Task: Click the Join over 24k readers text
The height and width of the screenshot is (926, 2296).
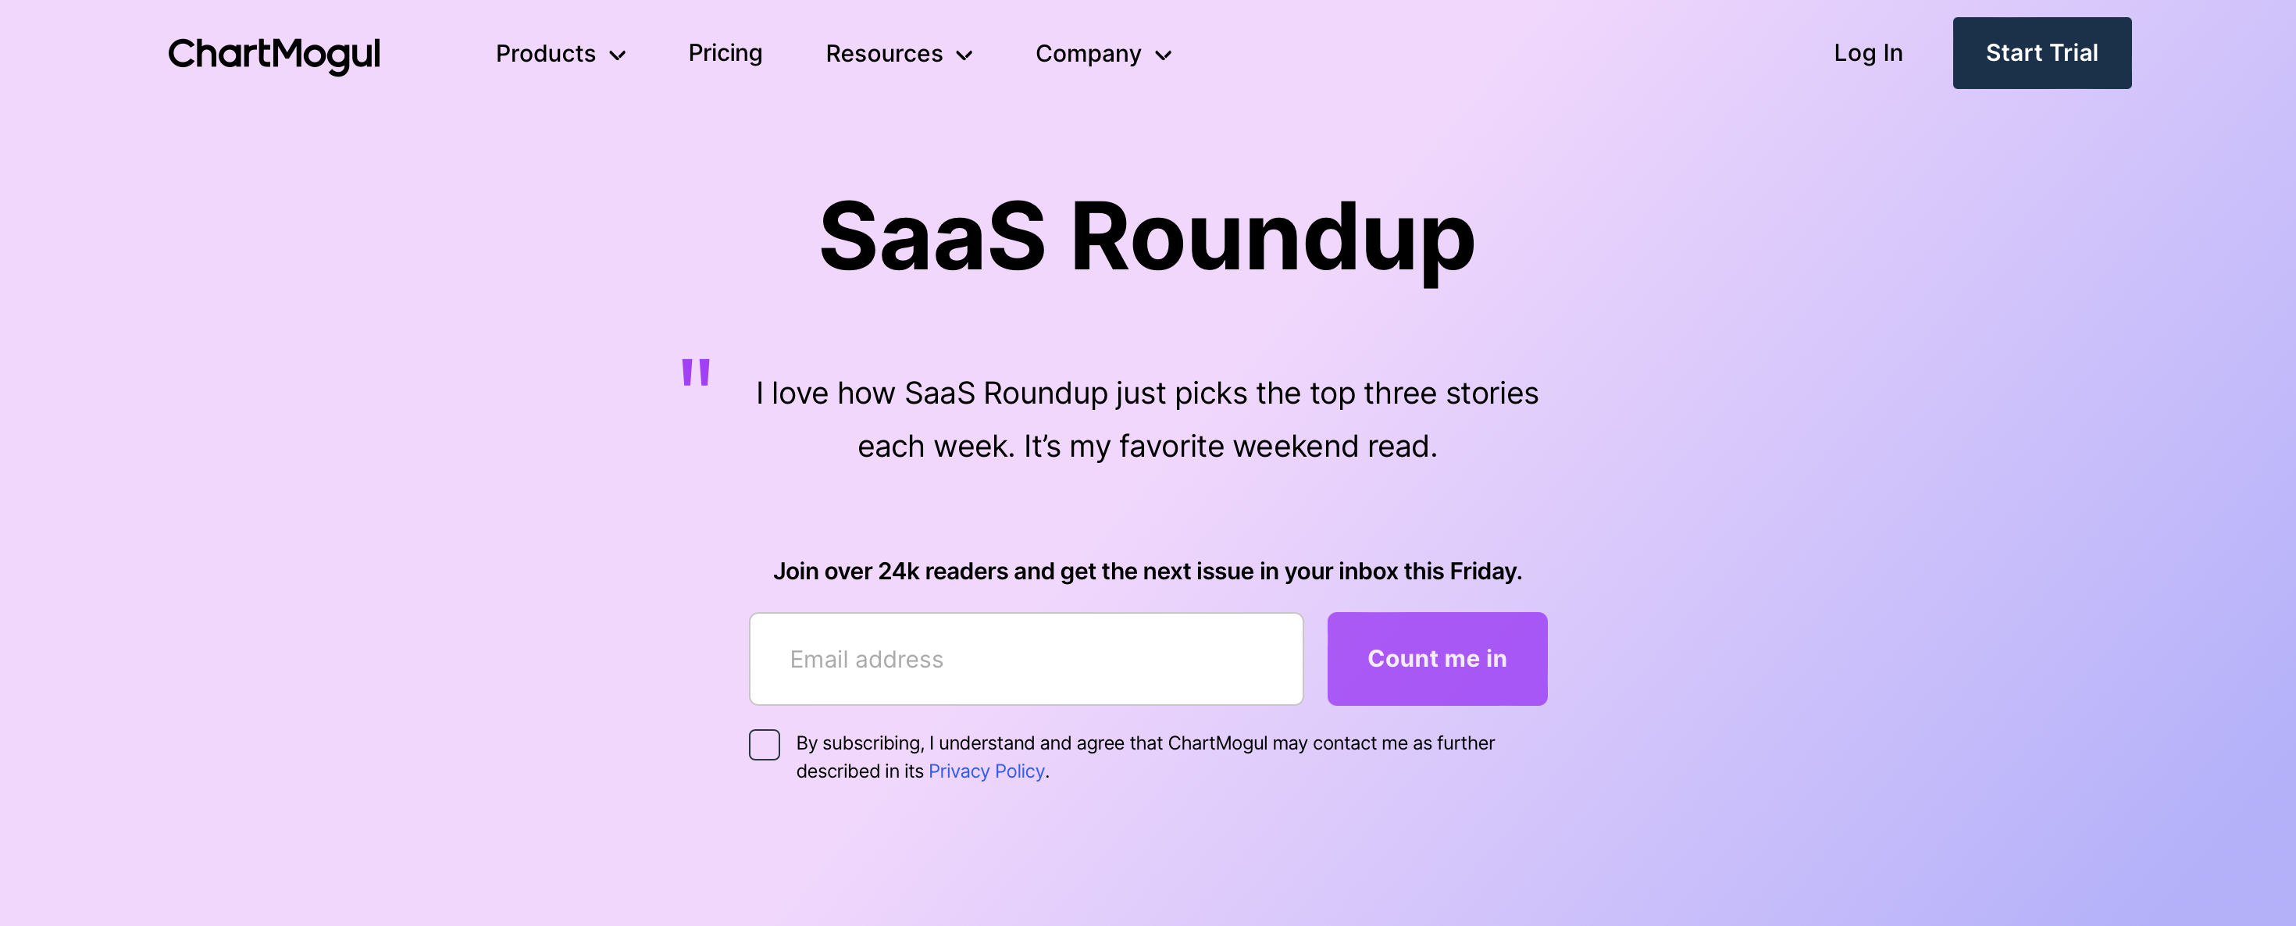Action: 1147,572
